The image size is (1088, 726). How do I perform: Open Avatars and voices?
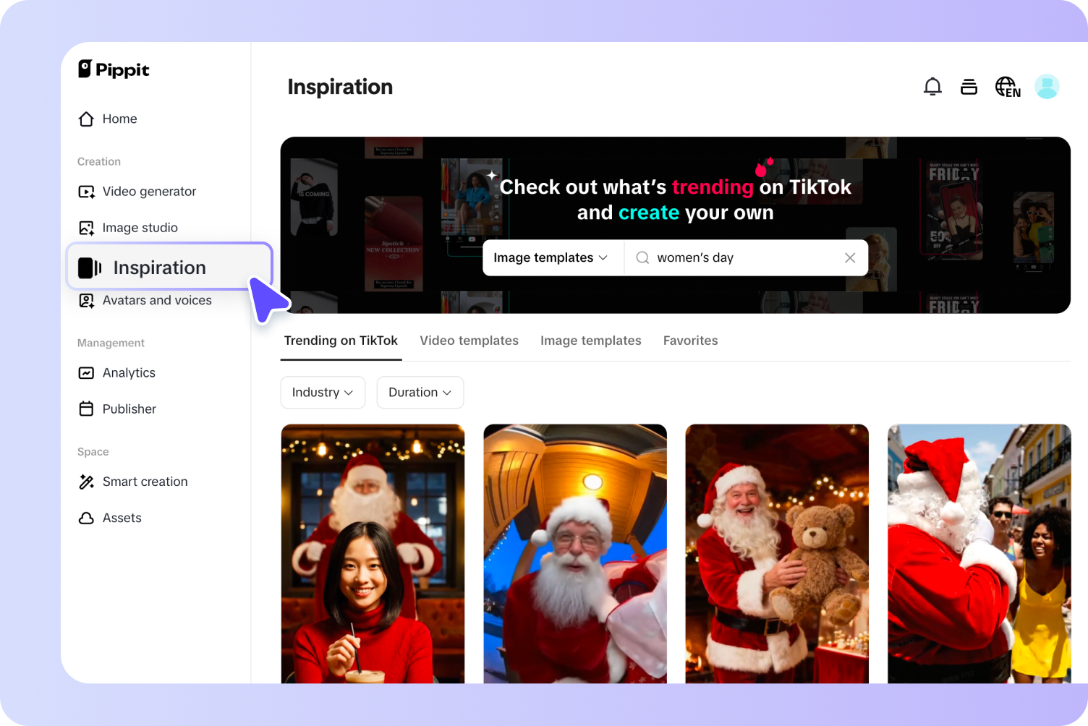point(156,300)
